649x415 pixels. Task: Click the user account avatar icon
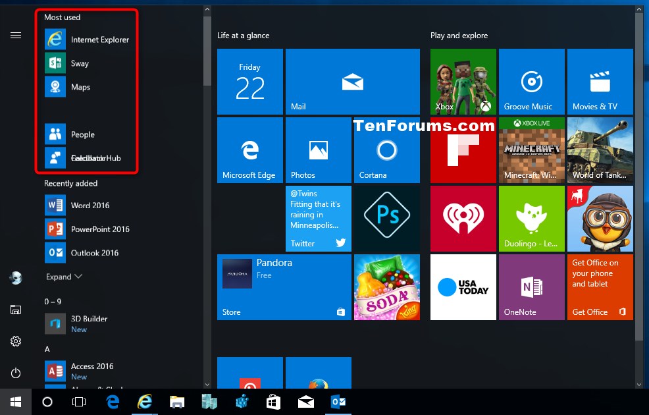(x=16, y=277)
